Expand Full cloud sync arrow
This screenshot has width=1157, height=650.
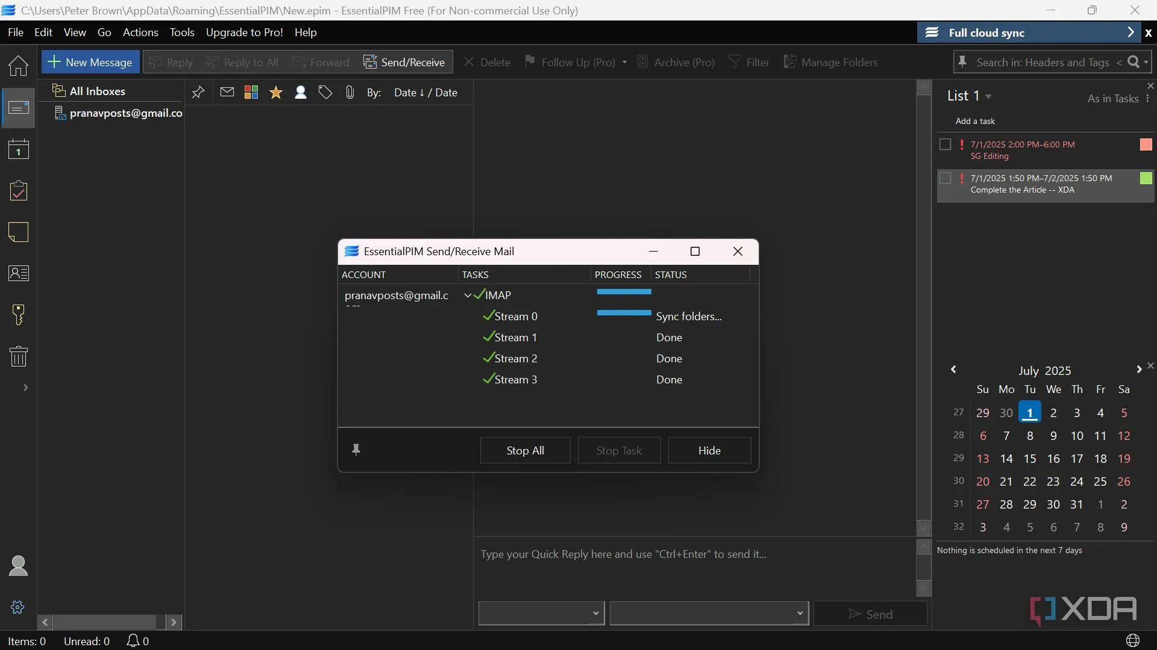(x=1130, y=32)
